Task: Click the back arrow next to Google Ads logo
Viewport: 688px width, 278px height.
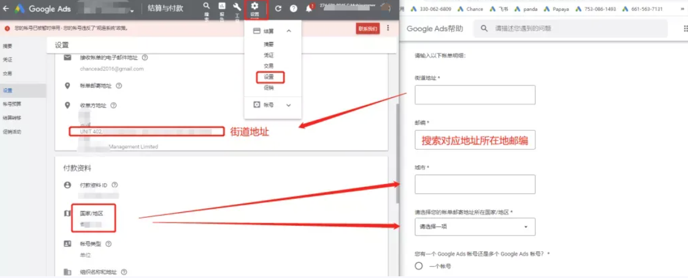Action: 6,9
